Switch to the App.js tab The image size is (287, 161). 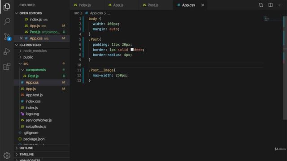122,5
